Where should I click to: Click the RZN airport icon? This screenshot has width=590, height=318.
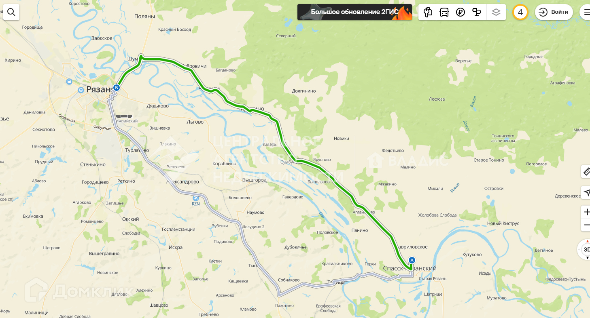click(x=196, y=198)
